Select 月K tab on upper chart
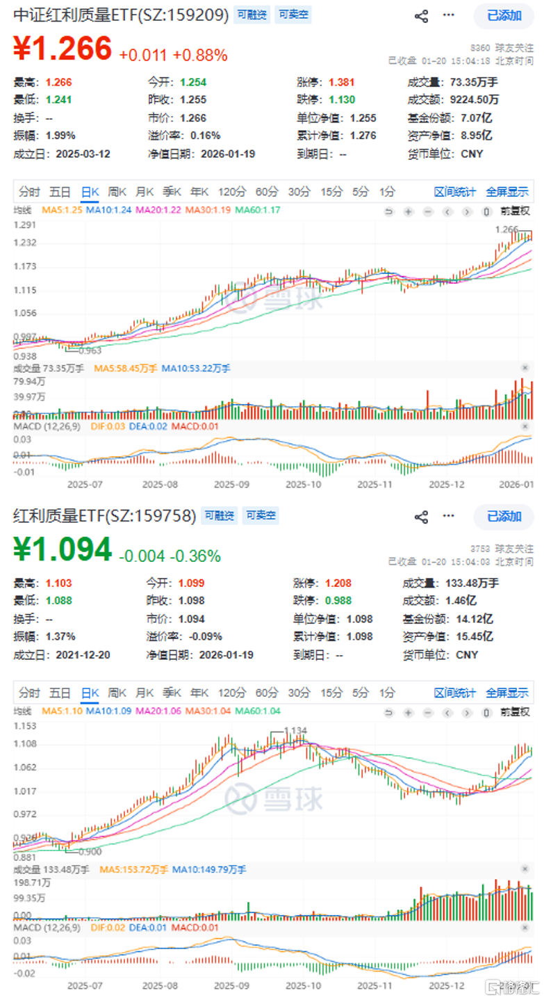544x1000 pixels. [x=145, y=192]
